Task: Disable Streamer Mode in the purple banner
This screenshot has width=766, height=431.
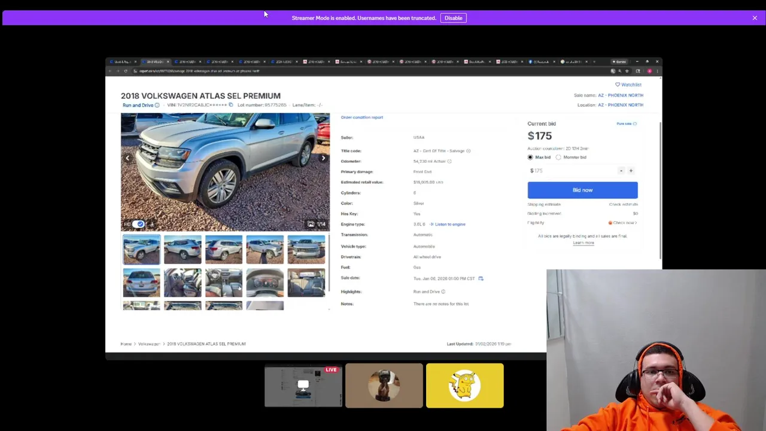Action: click(453, 18)
